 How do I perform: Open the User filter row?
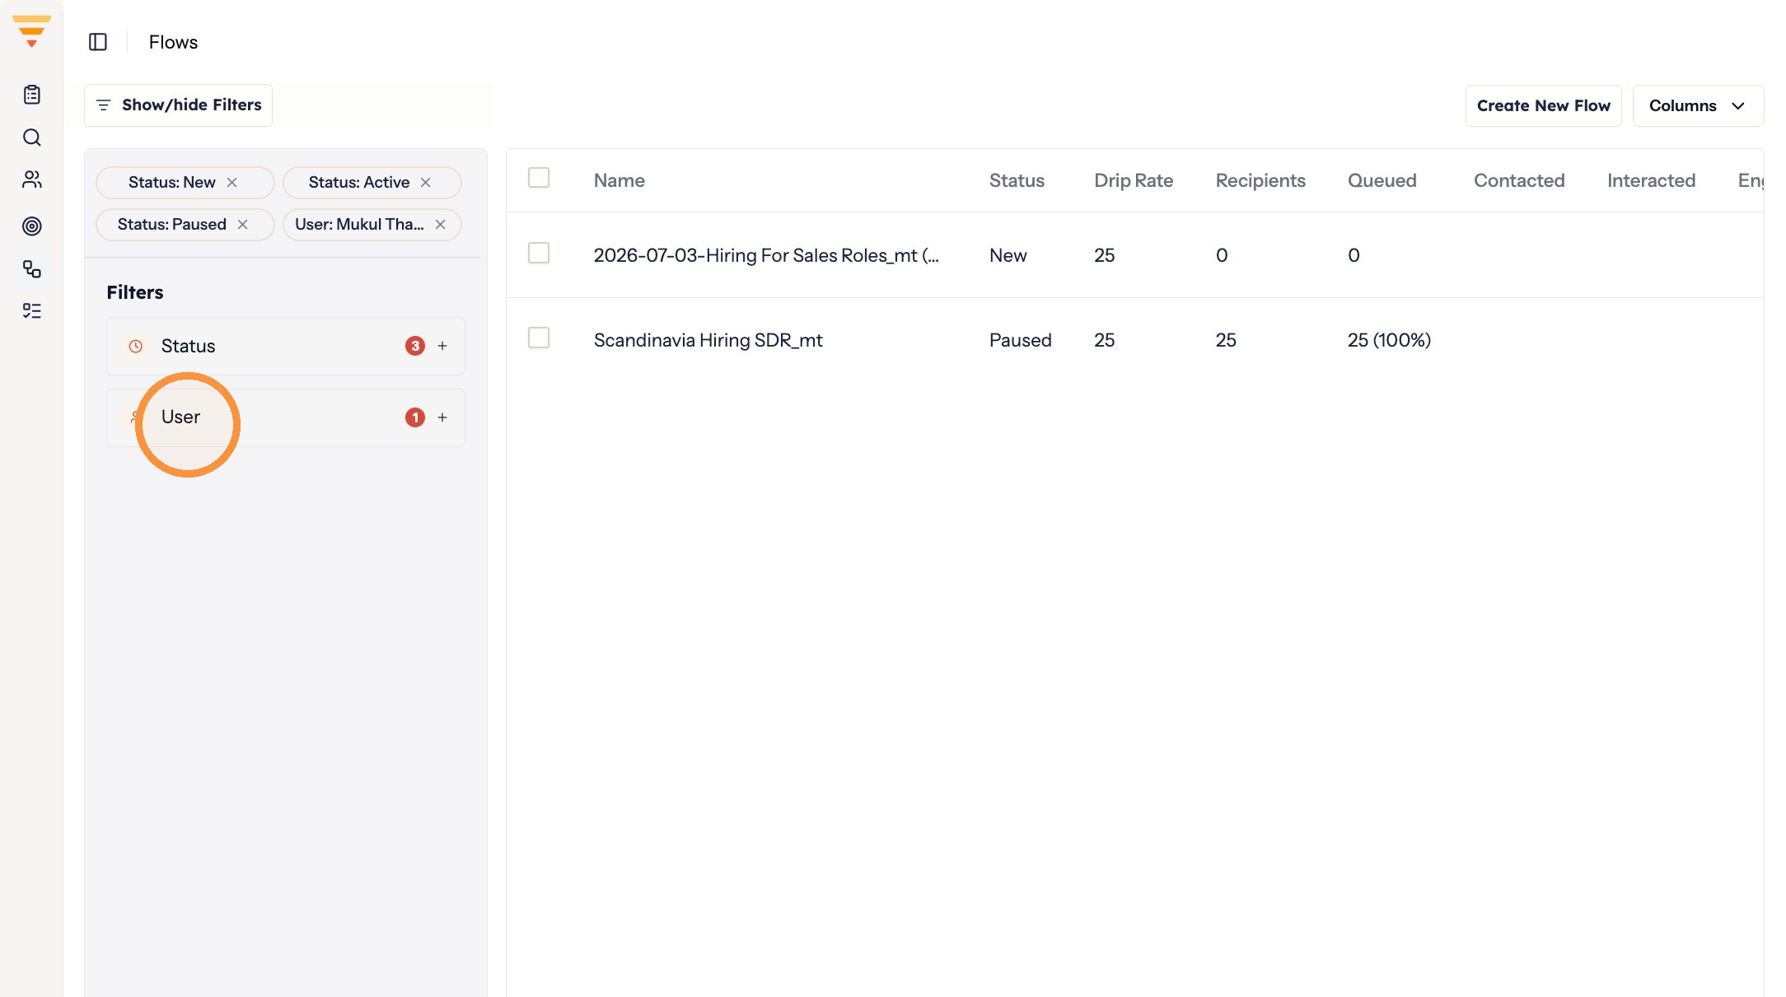pos(286,417)
